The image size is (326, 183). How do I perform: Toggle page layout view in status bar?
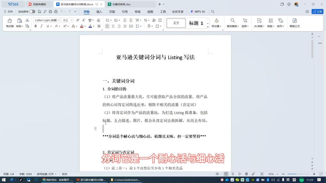(x=226, y=174)
